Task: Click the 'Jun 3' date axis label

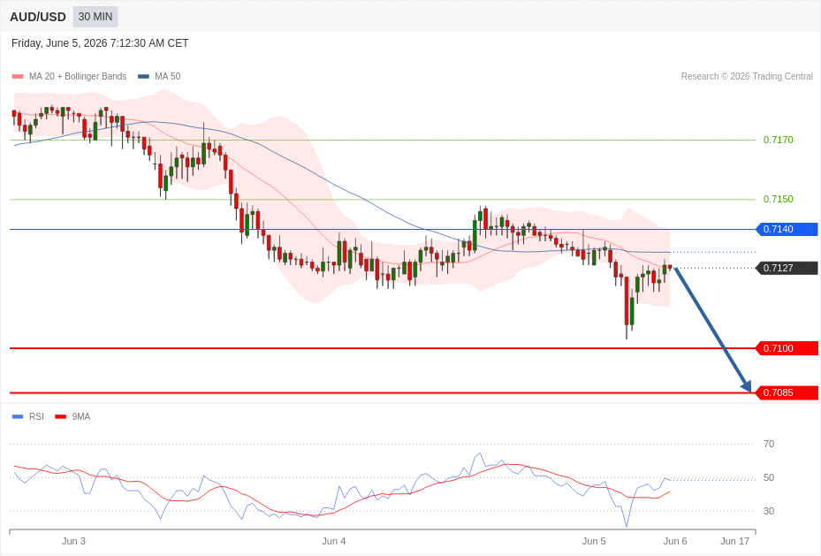Action: pyautogui.click(x=73, y=541)
